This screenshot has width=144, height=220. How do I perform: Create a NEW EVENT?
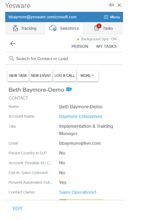(41, 75)
